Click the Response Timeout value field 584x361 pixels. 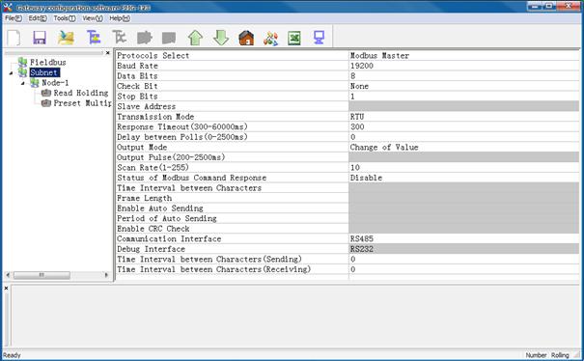tap(463, 126)
